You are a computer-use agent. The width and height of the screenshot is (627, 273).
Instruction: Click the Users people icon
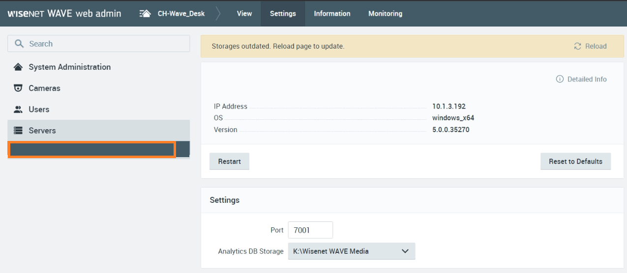click(18, 109)
